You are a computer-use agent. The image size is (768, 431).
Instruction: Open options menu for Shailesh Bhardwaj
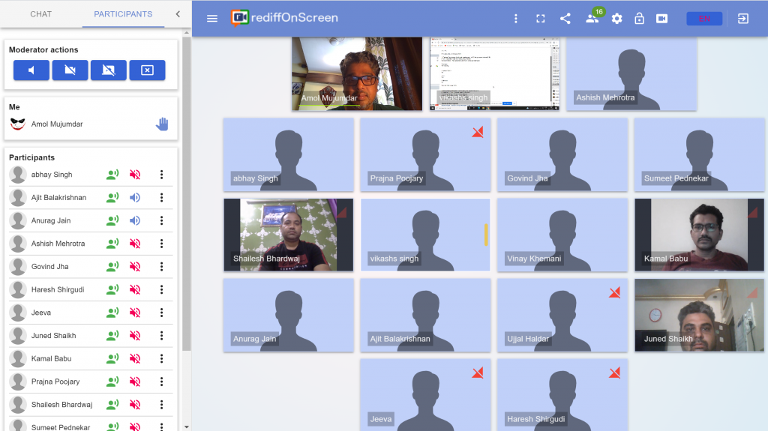pyautogui.click(x=162, y=405)
